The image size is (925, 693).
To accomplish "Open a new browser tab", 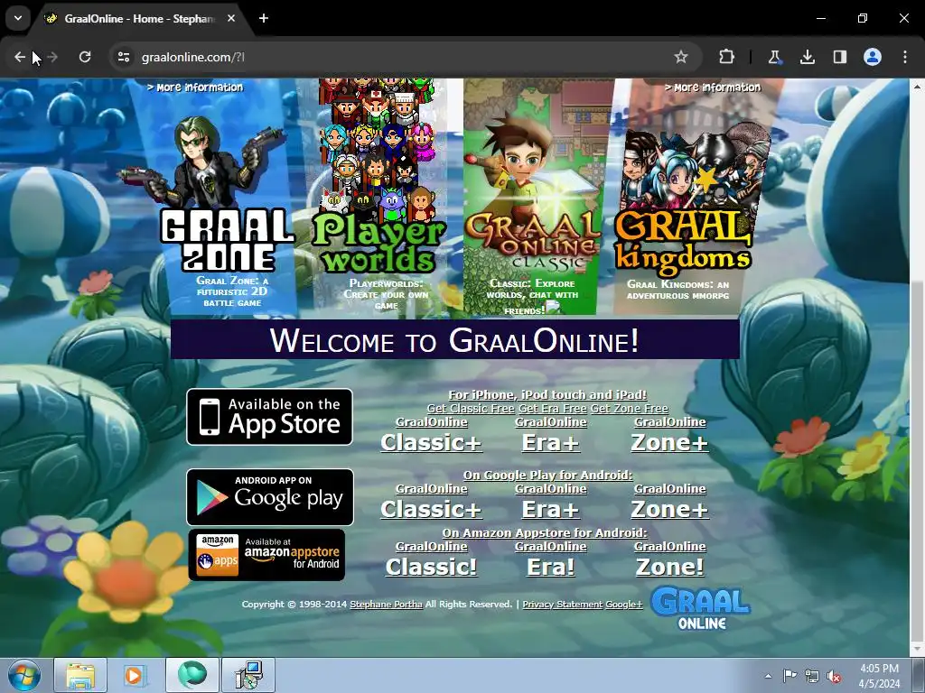I will point(264,18).
